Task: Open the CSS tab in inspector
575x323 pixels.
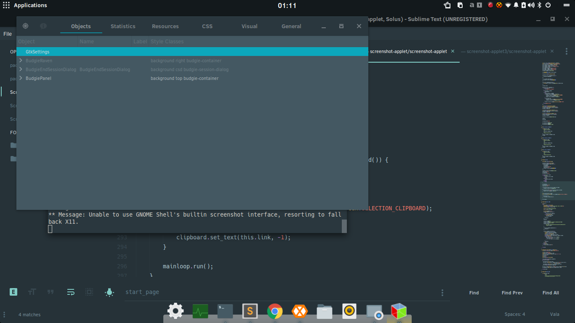Action: click(207, 26)
